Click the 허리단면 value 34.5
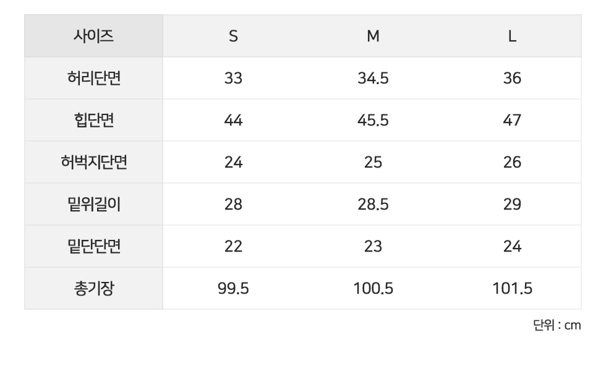Screen dimensions: 606x379 coord(373,79)
